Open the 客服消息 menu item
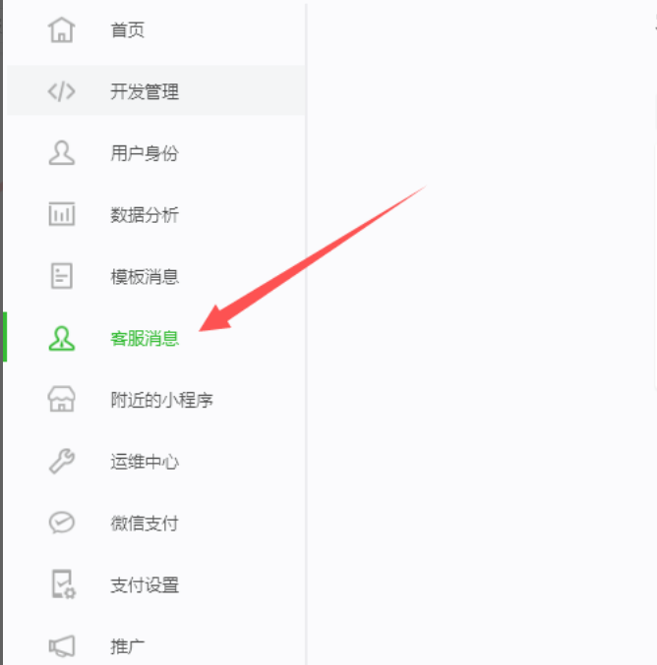This screenshot has height=665, width=657. [x=145, y=339]
